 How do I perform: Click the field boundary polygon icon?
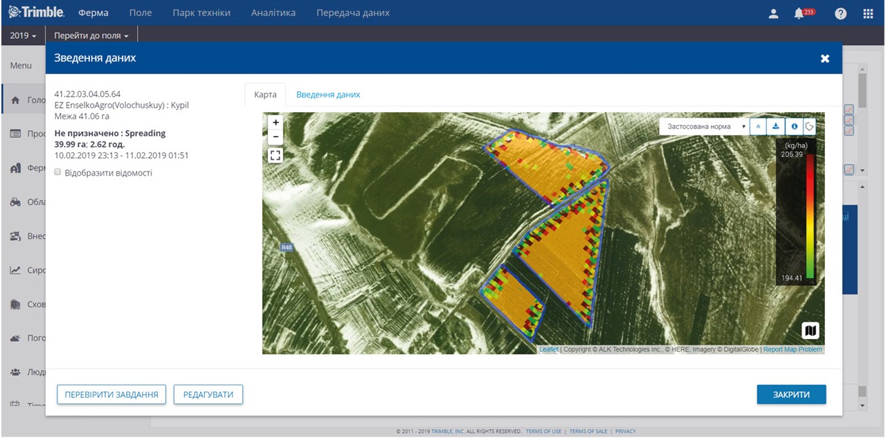coord(810,127)
